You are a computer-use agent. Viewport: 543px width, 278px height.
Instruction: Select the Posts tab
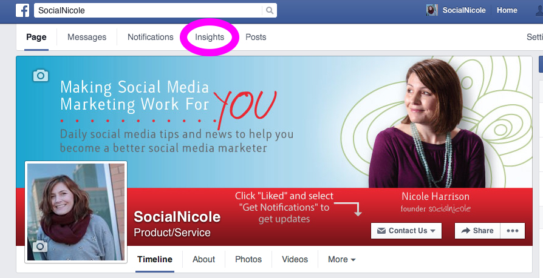256,37
